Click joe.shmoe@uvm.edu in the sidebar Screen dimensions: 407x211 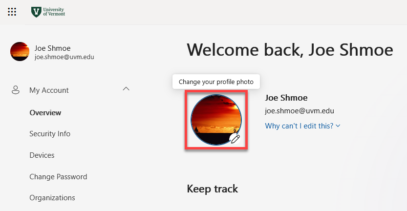[x=64, y=57]
